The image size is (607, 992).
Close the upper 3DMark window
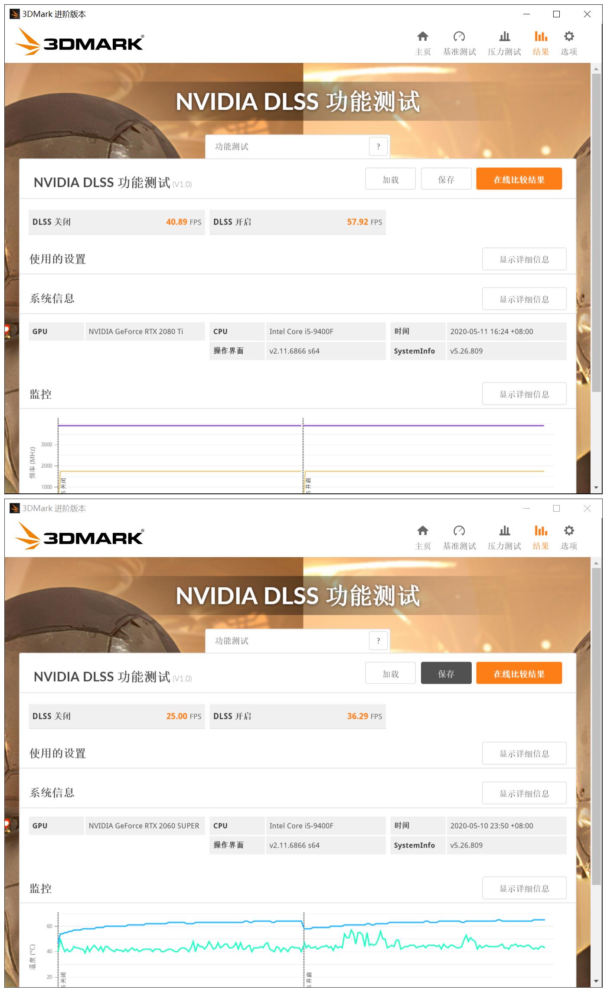point(587,14)
